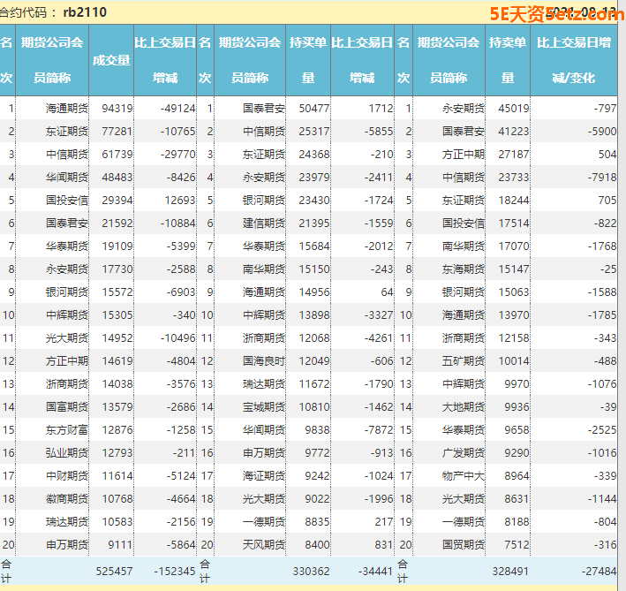626x591 pixels.
Task: Click 宝城期货 member name
Action: pos(264,407)
